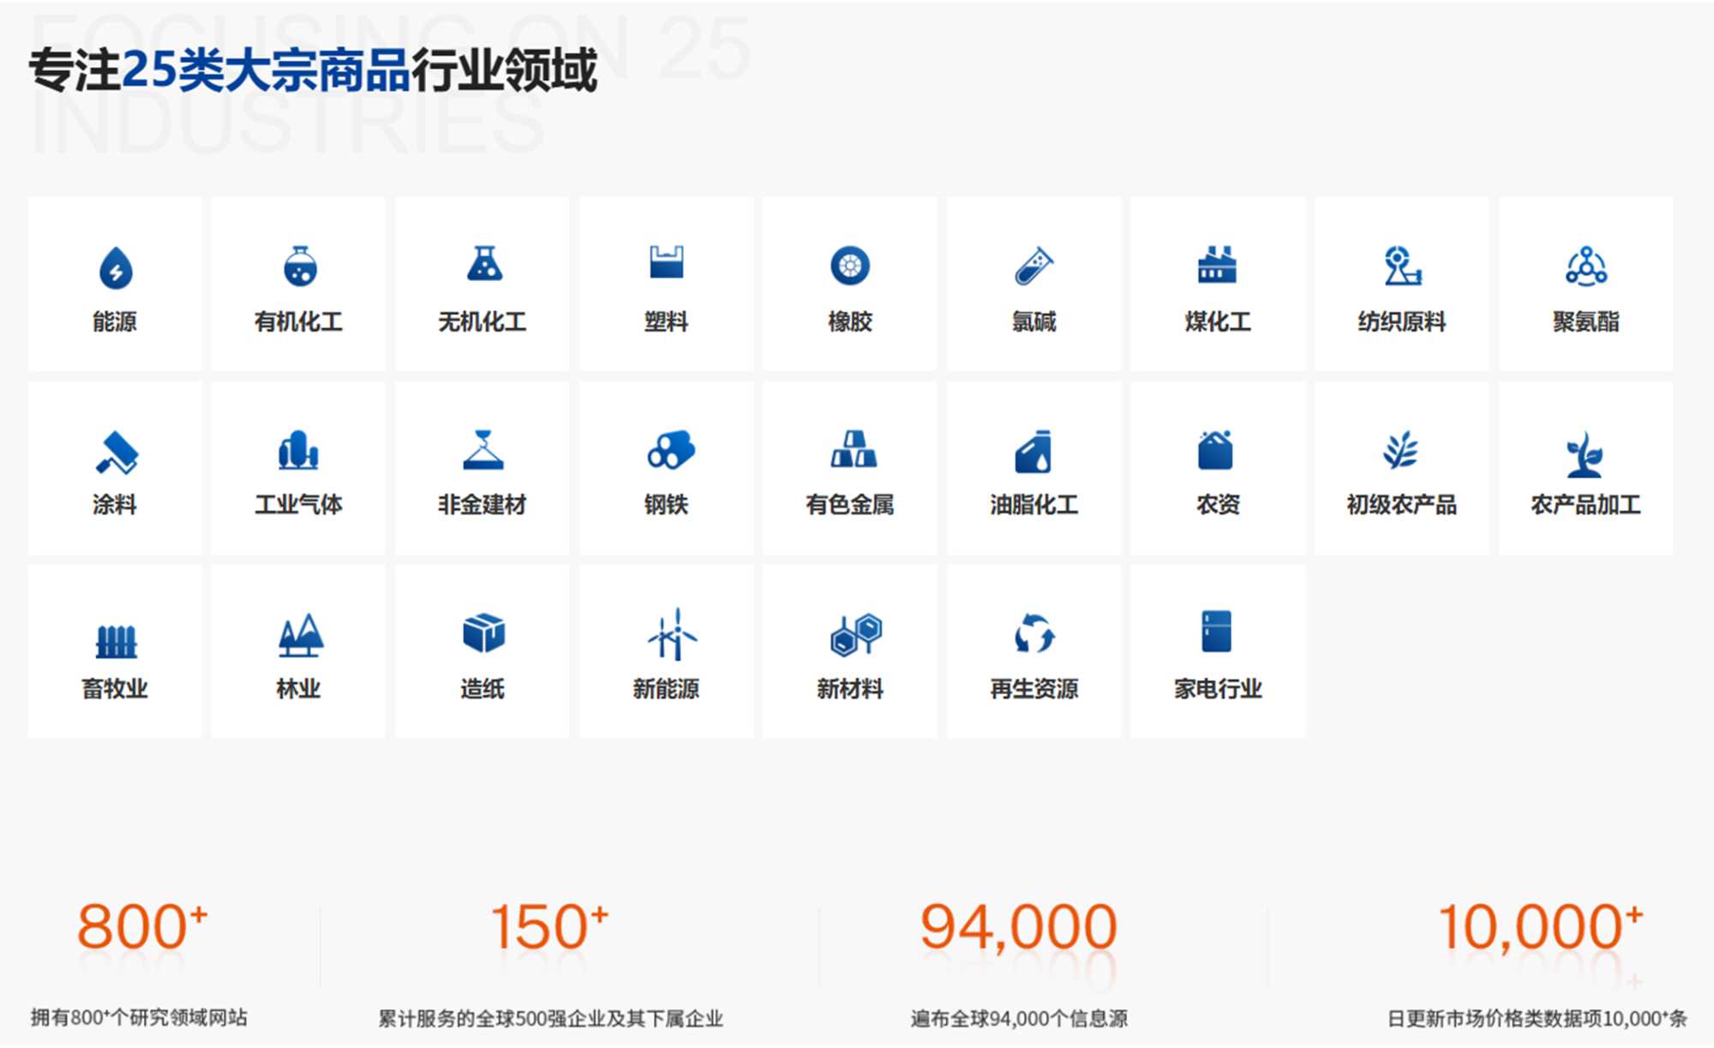The height and width of the screenshot is (1048, 1714).
Task: Click the 家电行业 refrigerator icon
Action: click(x=1216, y=632)
